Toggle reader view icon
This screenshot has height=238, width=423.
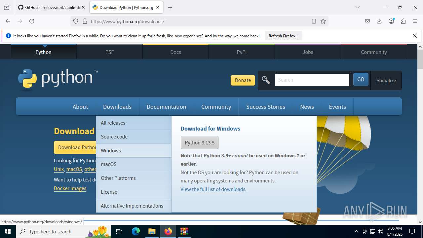point(314,21)
